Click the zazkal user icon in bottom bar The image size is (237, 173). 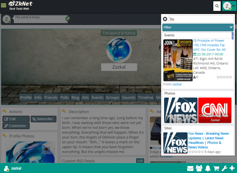pyautogui.click(x=6, y=169)
